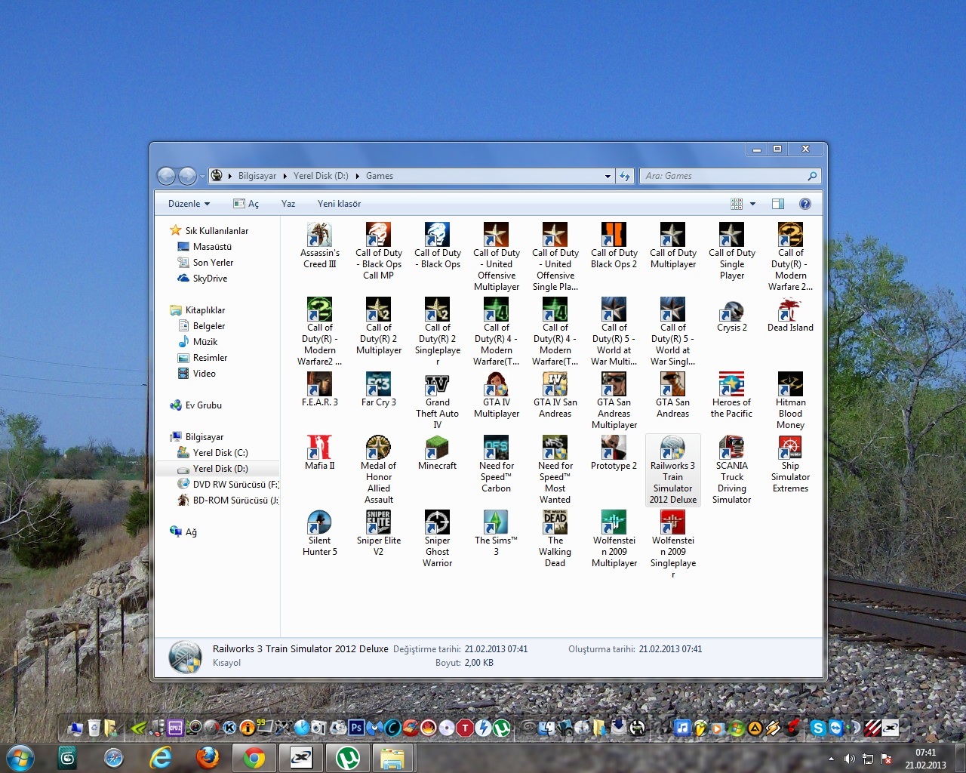Select Ev Grubu in navigation pane
This screenshot has width=966, height=773.
pos(195,405)
